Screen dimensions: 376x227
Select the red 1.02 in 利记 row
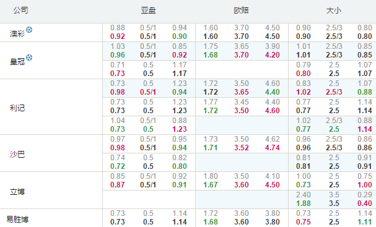304,92
